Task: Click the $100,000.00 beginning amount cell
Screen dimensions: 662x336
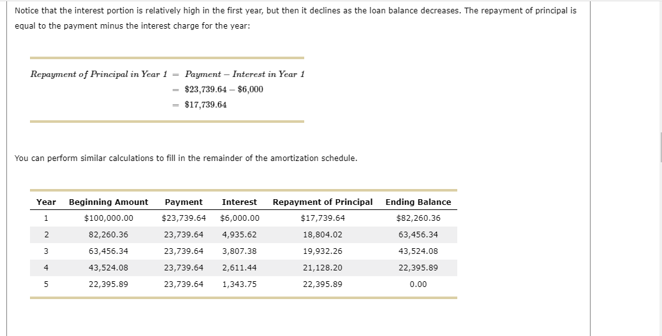Action: click(x=108, y=218)
